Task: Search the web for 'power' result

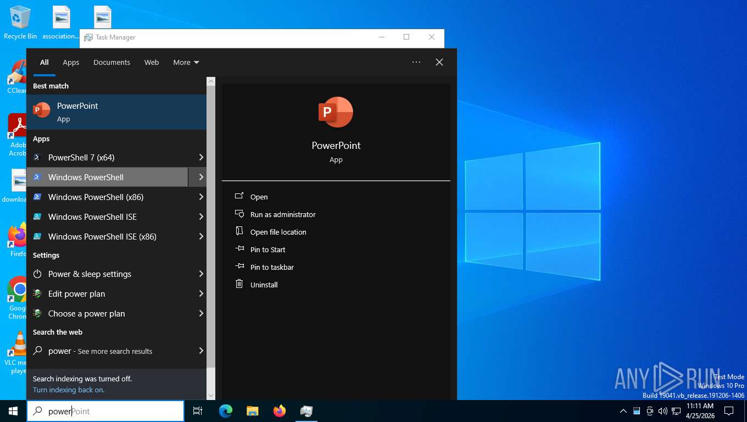Action: 107,351
